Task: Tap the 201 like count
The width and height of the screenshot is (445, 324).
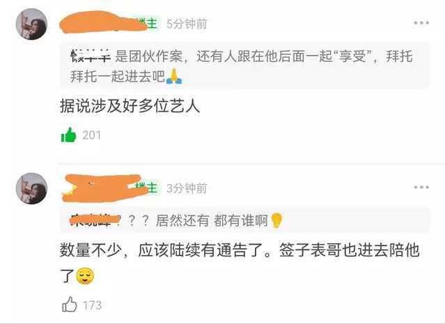Action: pos(91,135)
